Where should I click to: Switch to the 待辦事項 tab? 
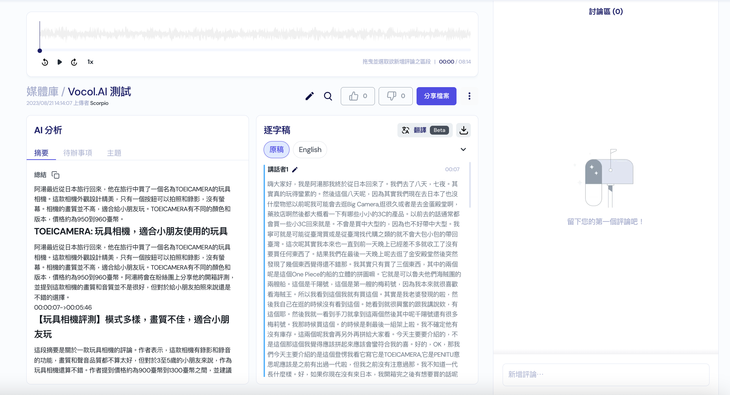tap(78, 153)
